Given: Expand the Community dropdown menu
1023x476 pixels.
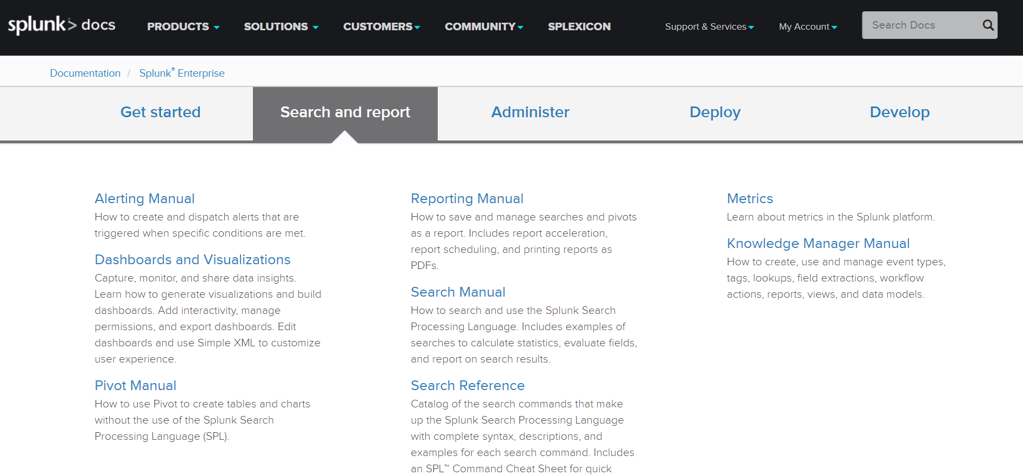Looking at the screenshot, I should pyautogui.click(x=484, y=26).
